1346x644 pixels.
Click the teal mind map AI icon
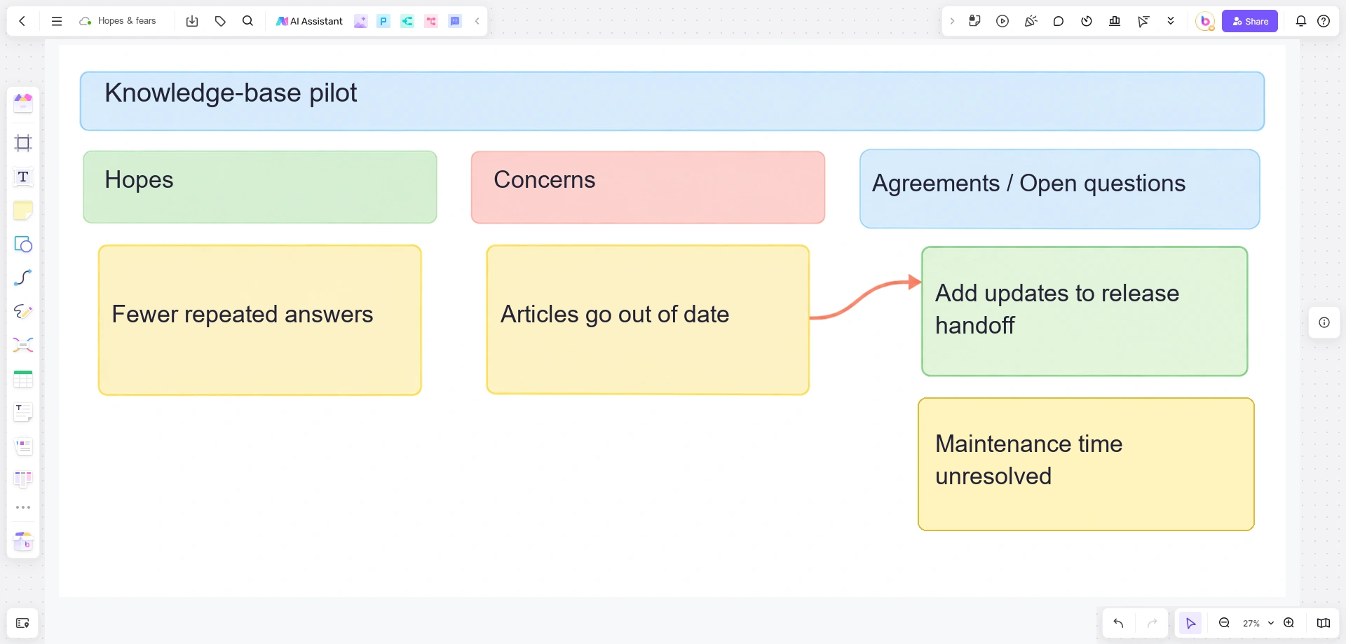407,21
